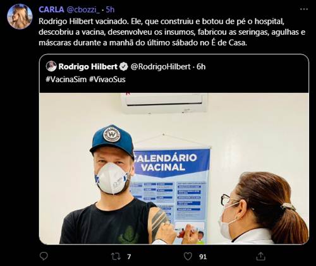
Task: Click the tweet text about Rodrigo Hilbert vacinado
Action: [x=172, y=32]
